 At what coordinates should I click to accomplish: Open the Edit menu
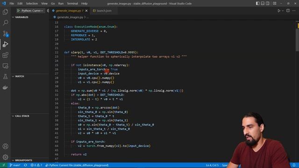point(20,3)
